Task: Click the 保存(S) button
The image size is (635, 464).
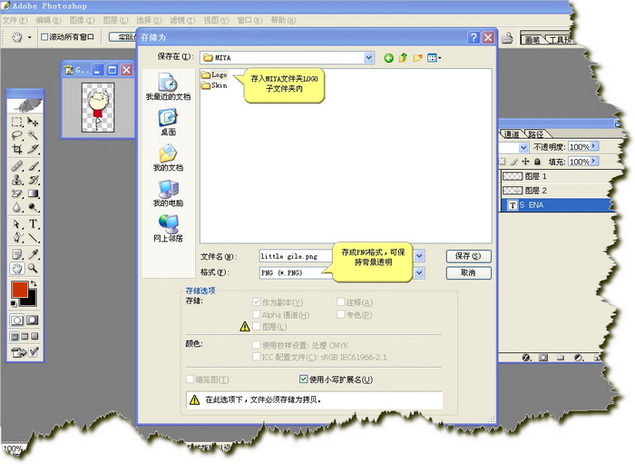Action: click(x=469, y=256)
